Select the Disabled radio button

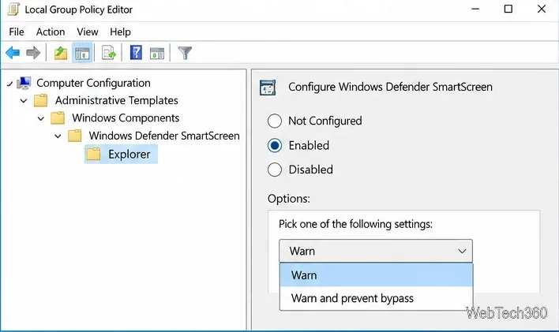[x=275, y=170]
